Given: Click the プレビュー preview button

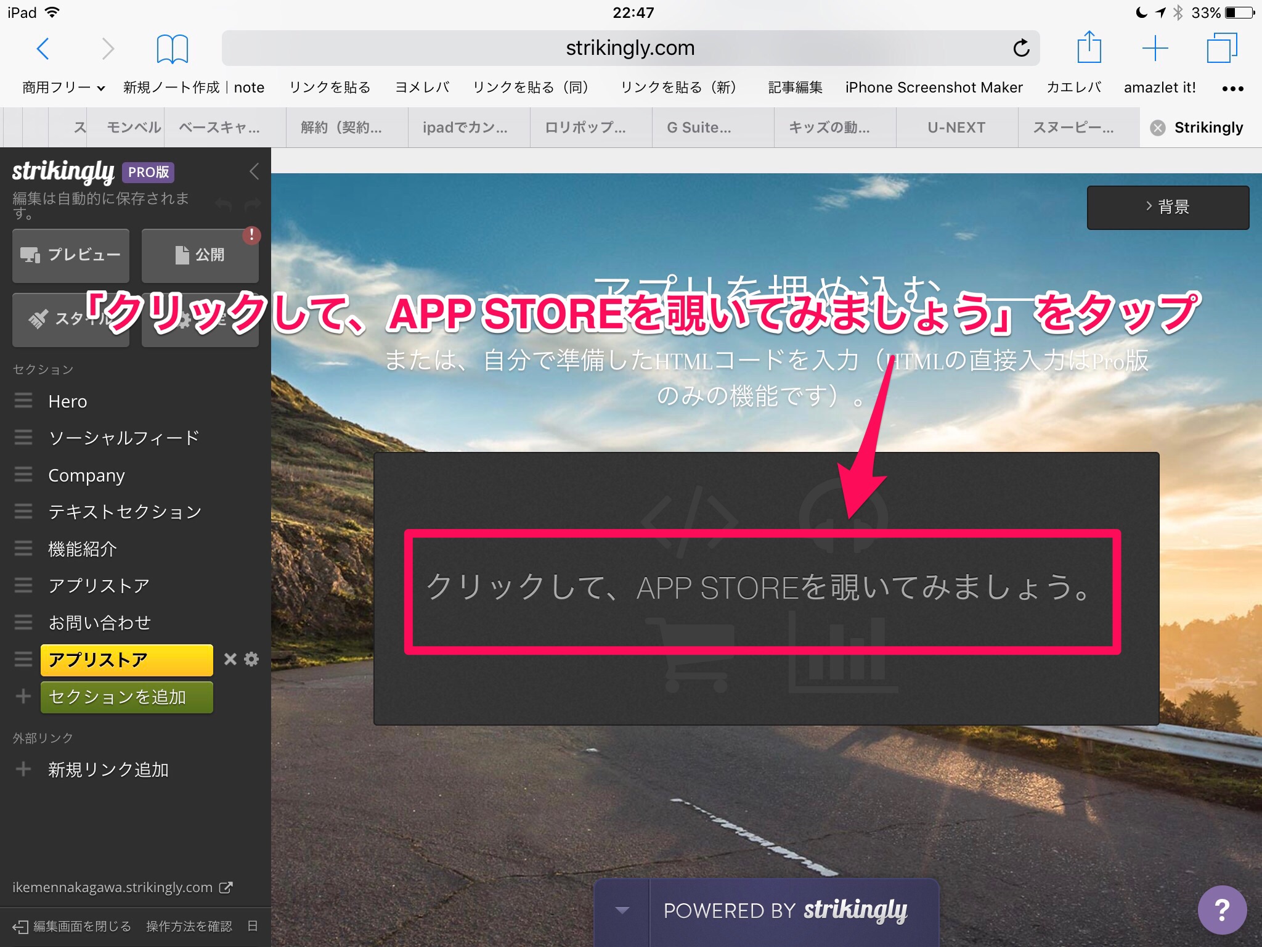Looking at the screenshot, I should (71, 255).
